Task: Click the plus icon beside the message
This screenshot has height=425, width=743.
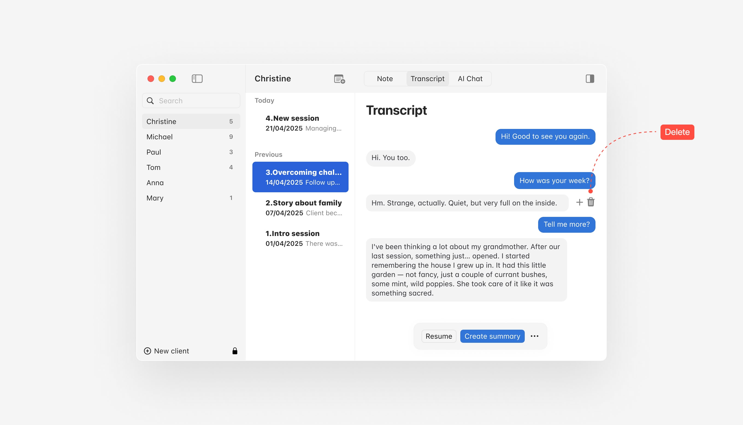Action: click(579, 202)
